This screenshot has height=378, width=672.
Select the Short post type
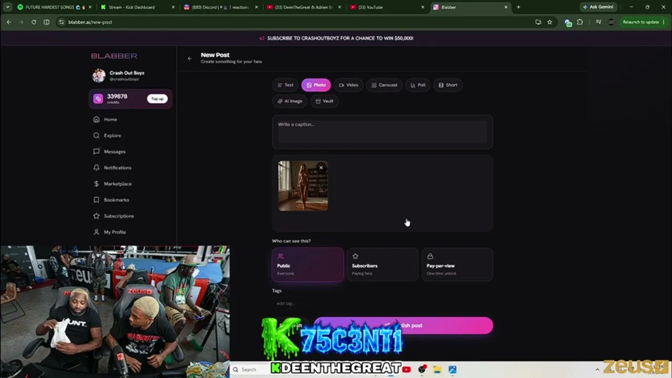448,85
